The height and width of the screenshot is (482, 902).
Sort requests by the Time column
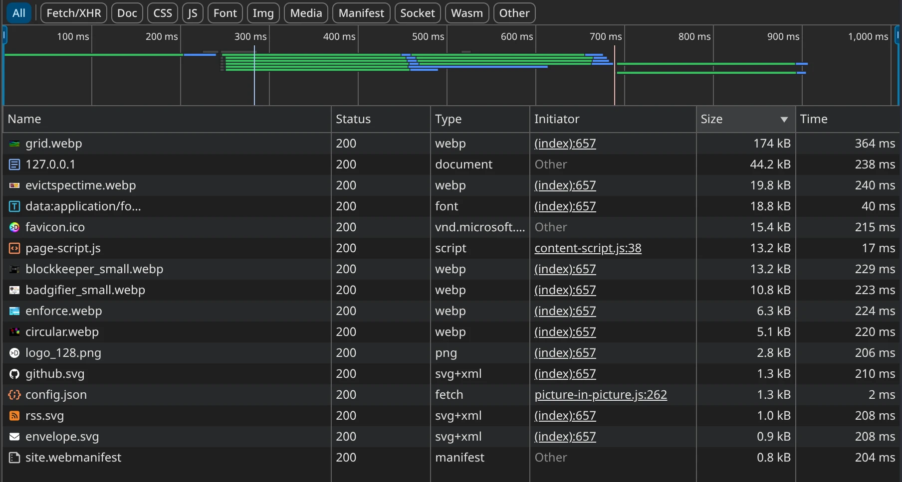(x=813, y=119)
